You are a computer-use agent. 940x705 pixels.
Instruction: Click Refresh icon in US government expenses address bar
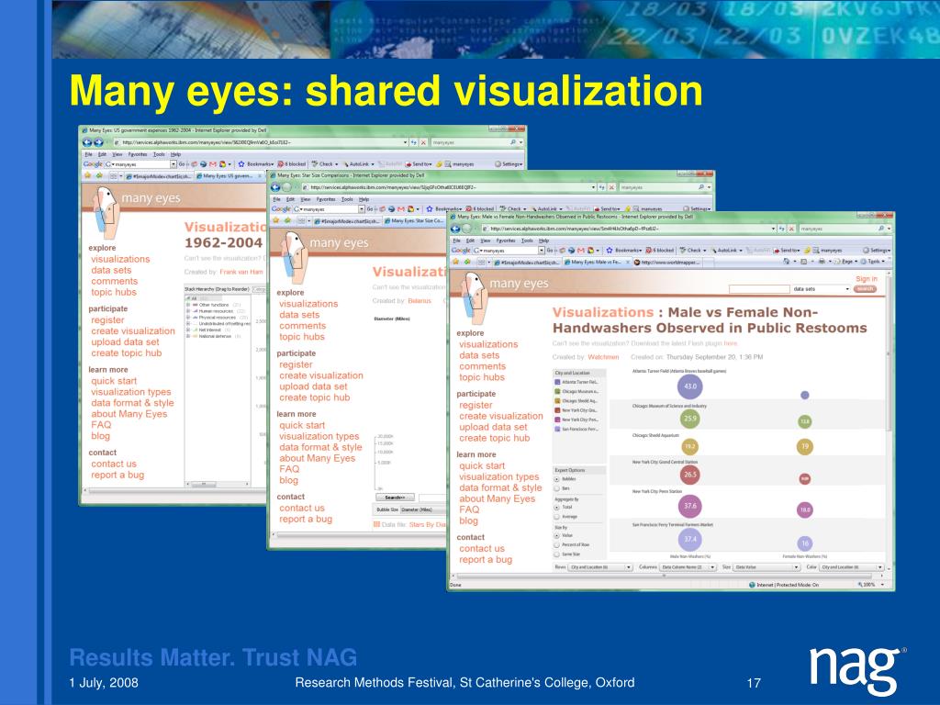pyautogui.click(x=414, y=142)
